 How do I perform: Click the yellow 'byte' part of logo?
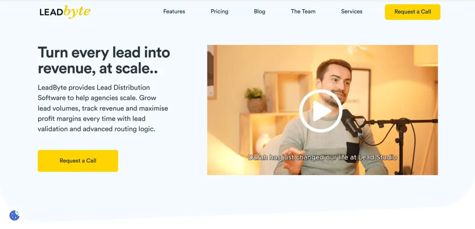pos(77,12)
